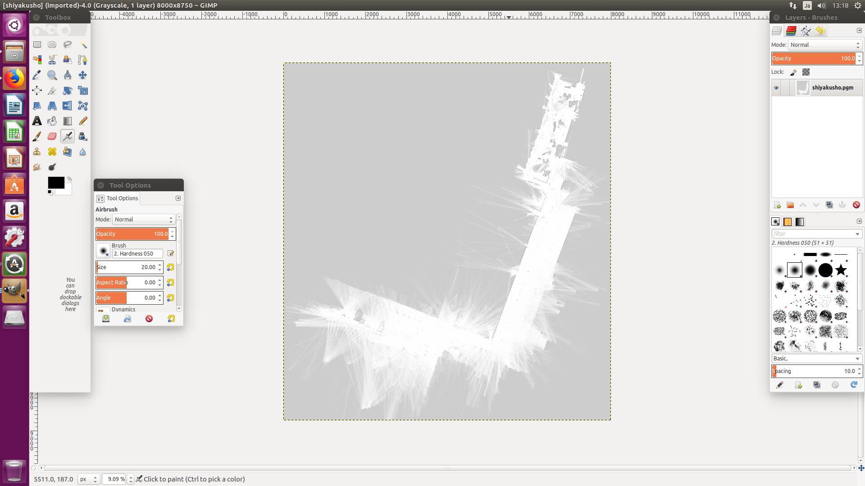
Task: Select the Fuzzy Select tool
Action: coord(82,45)
